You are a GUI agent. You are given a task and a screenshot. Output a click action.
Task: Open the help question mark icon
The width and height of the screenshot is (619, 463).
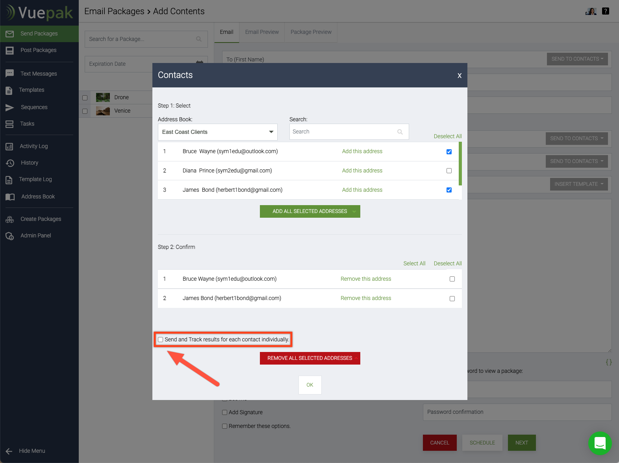pyautogui.click(x=606, y=11)
